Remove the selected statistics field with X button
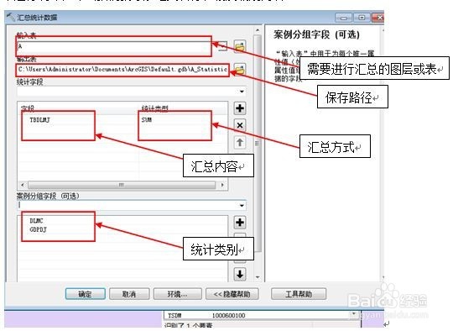The image size is (453, 331). point(239,125)
